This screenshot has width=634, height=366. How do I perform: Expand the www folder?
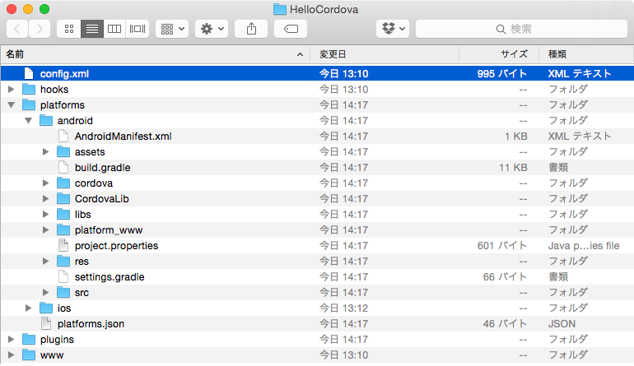pyautogui.click(x=11, y=355)
